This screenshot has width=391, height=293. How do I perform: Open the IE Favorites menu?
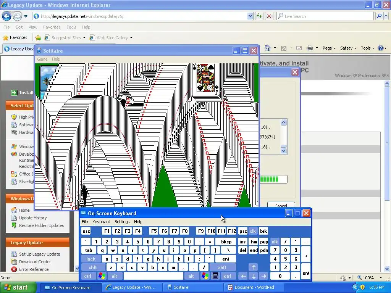[52, 27]
